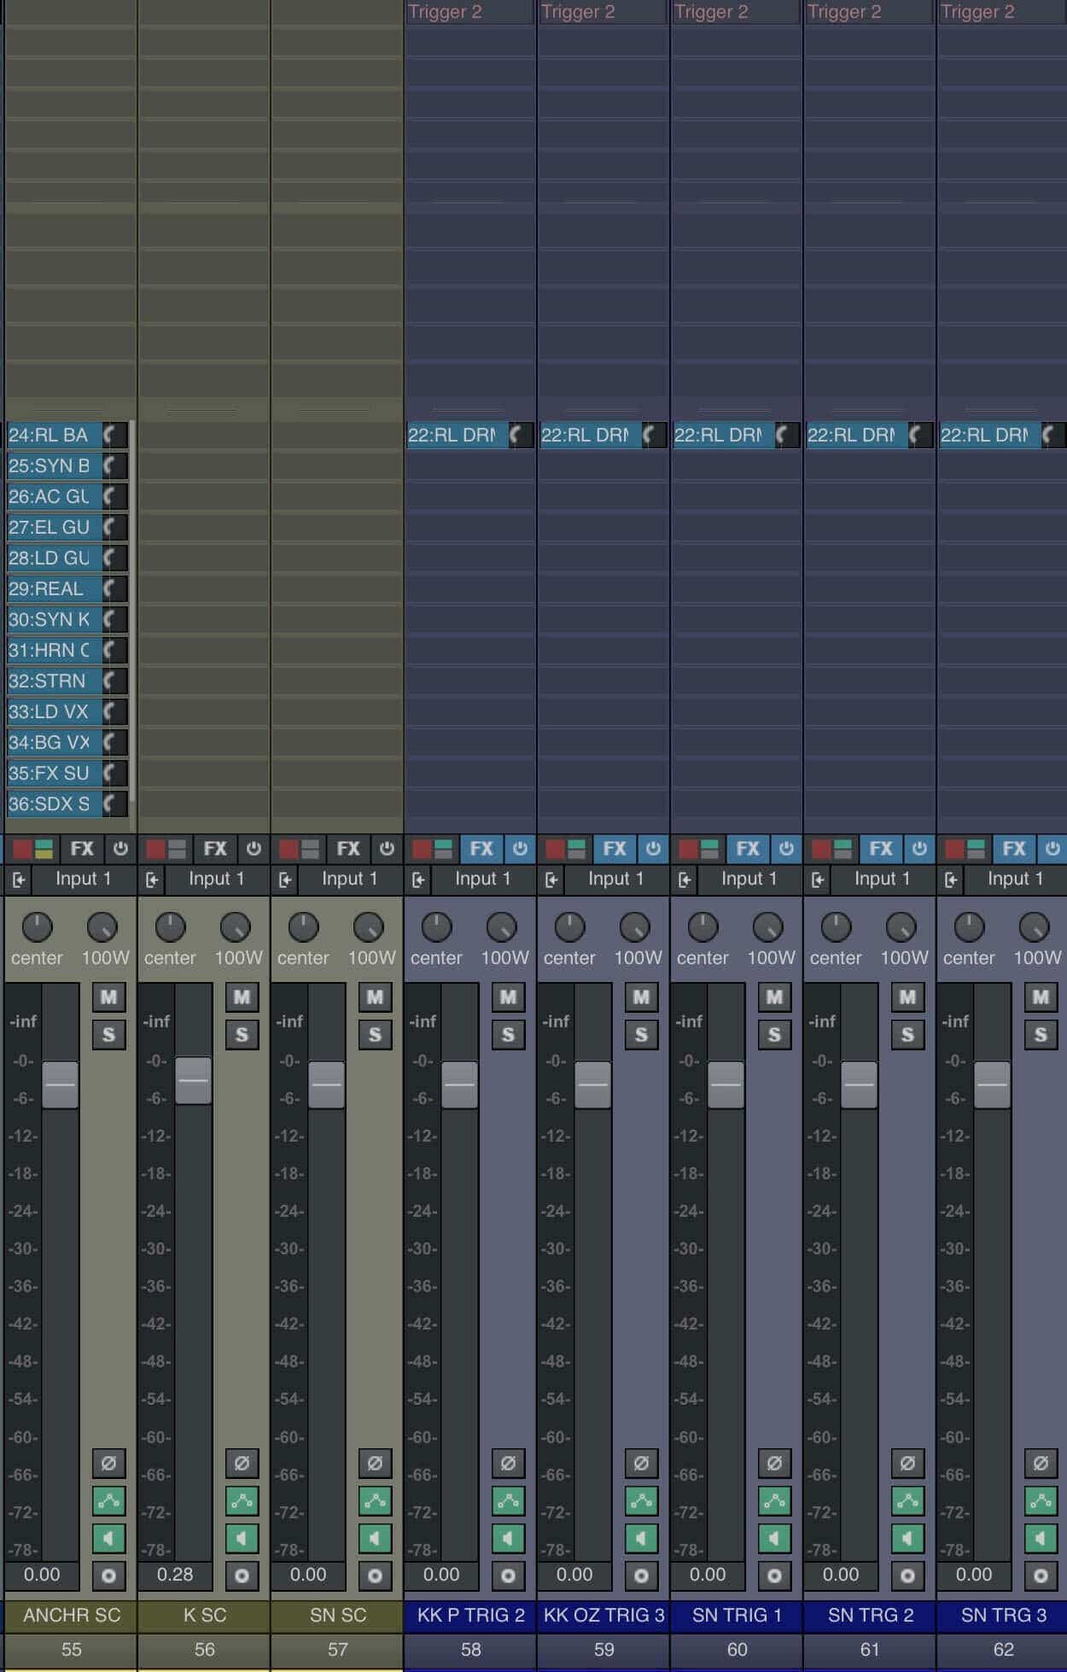Toggle input monitoring speaker on ANCHR SC
Screen dimensions: 1067x1672
click(108, 1538)
